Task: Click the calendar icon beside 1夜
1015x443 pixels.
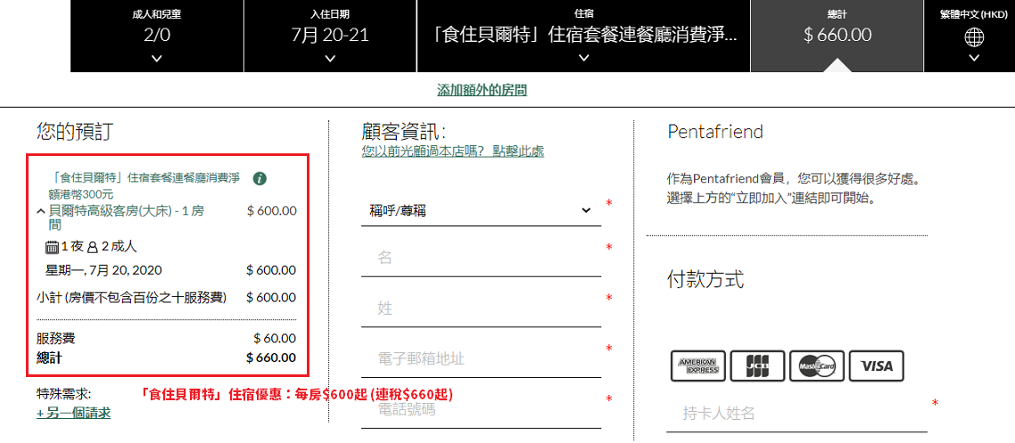Action: (53, 247)
